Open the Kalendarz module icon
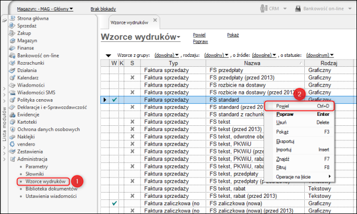The width and height of the screenshot is (357, 214). coord(13,78)
